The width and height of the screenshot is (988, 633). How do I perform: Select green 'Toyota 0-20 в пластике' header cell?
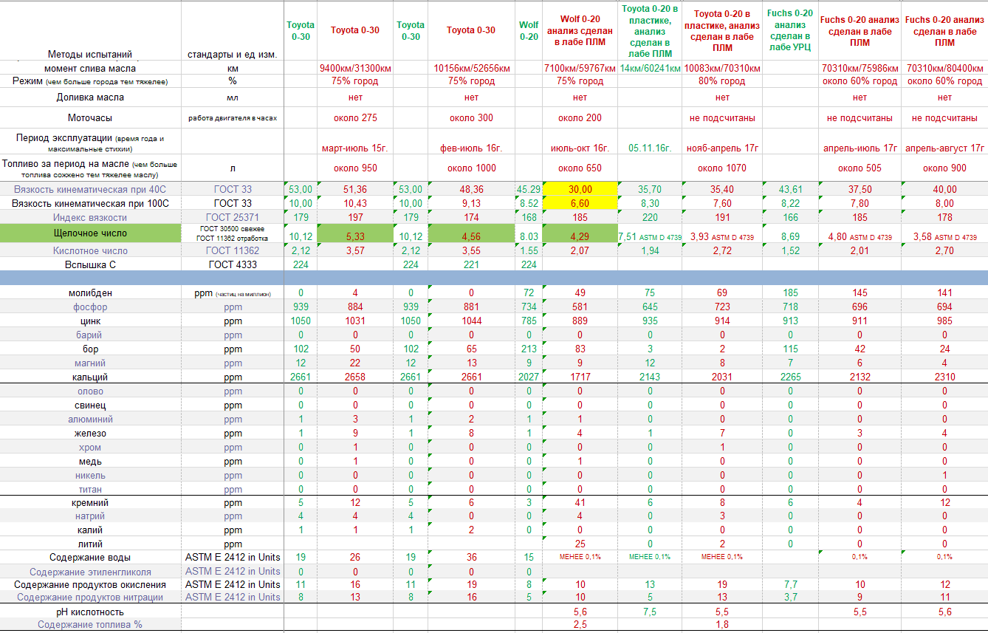click(x=650, y=31)
